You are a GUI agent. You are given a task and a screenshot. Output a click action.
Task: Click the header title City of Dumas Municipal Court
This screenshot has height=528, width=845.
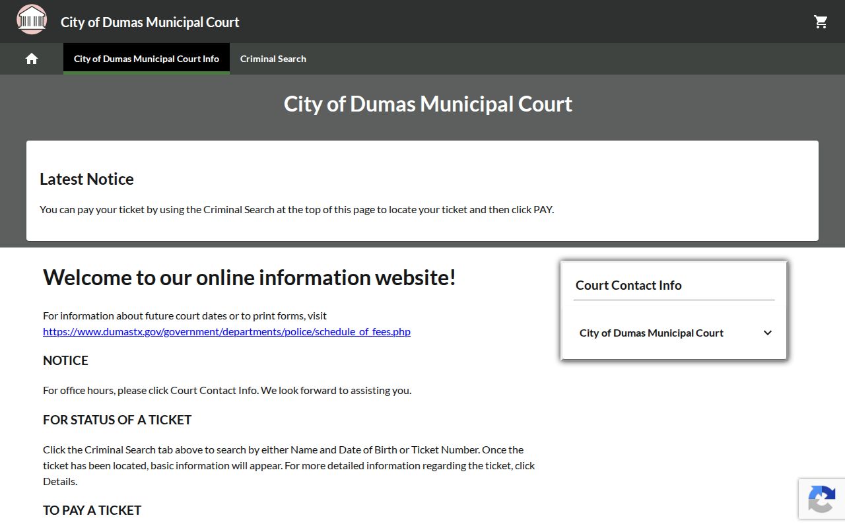click(150, 22)
